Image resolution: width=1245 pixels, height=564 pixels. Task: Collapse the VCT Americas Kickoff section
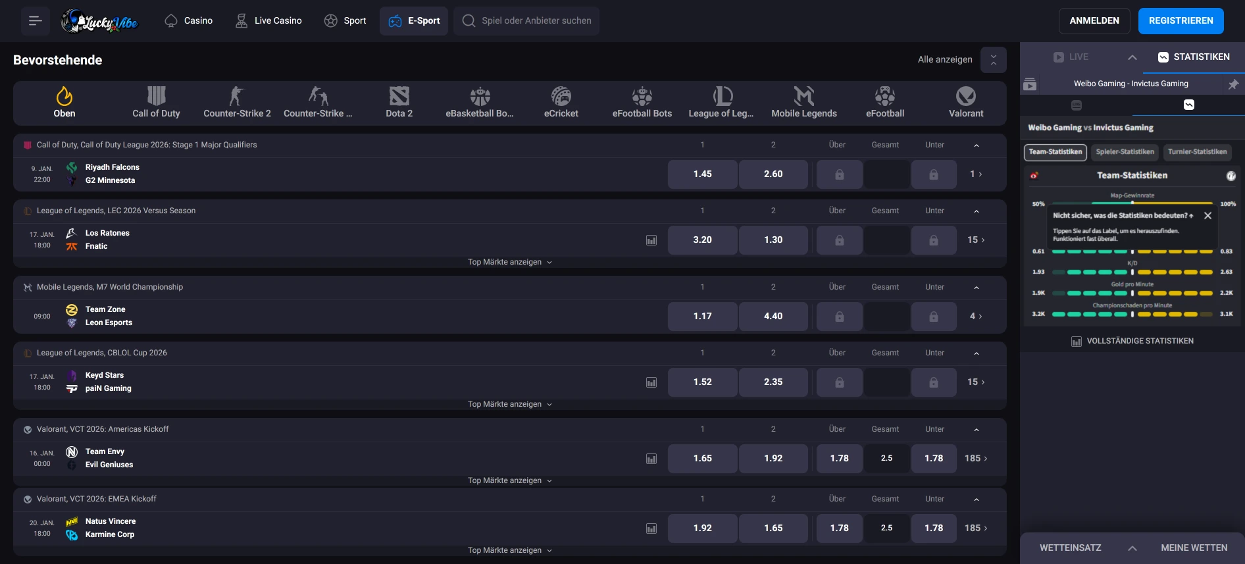coord(977,430)
